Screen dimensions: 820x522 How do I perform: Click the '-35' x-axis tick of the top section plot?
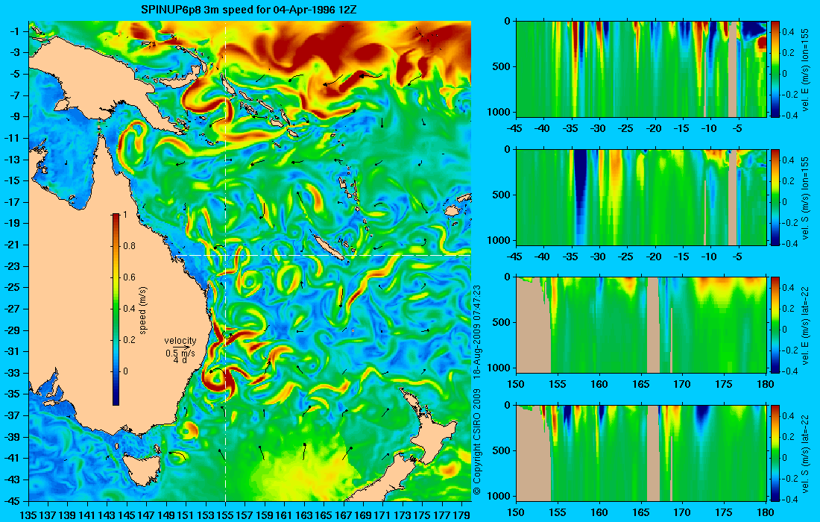[x=571, y=128]
